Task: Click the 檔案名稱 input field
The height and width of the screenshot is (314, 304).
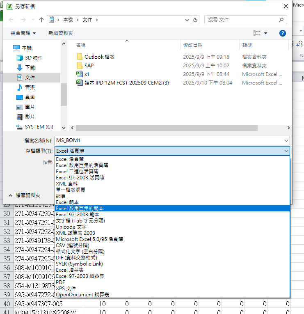Action: point(168,140)
